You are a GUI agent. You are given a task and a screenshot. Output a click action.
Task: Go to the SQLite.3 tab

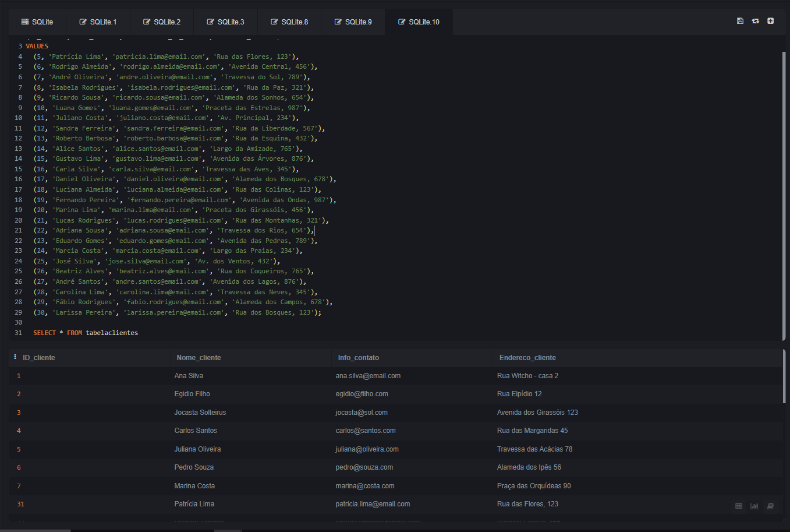pos(225,22)
